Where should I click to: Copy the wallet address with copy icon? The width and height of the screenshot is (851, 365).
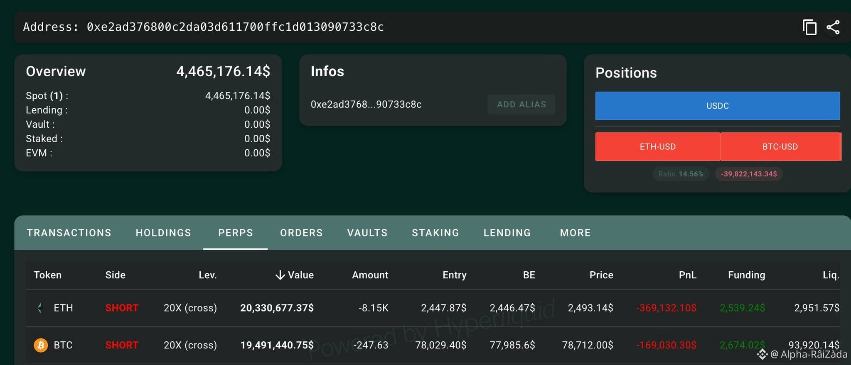[809, 27]
